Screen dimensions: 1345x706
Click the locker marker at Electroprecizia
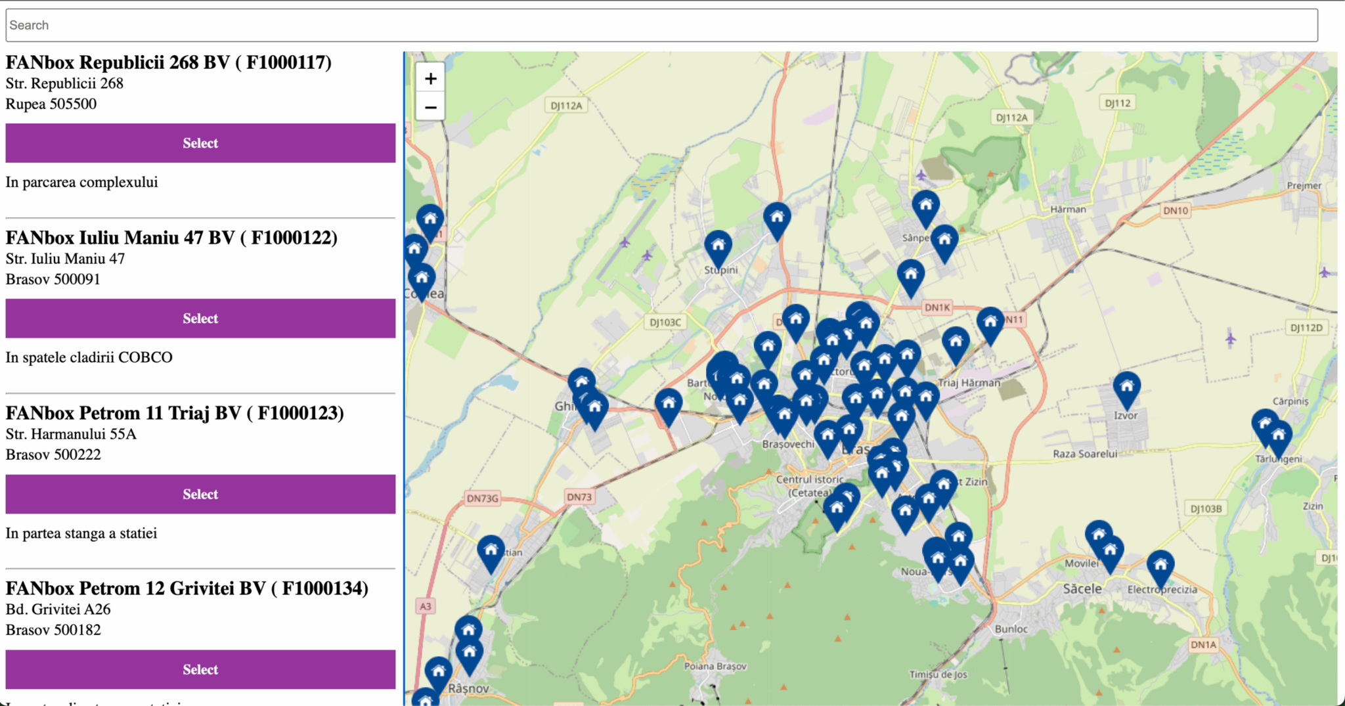coord(1160,567)
